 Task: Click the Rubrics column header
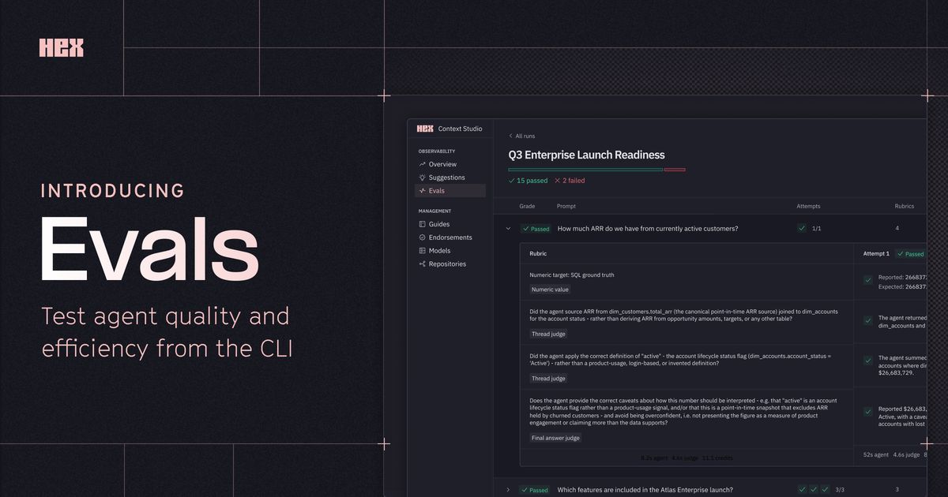tap(905, 207)
